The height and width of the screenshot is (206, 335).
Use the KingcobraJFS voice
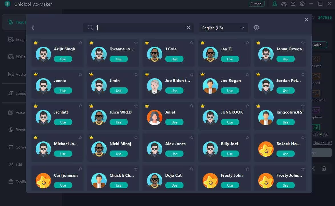[x=285, y=122]
